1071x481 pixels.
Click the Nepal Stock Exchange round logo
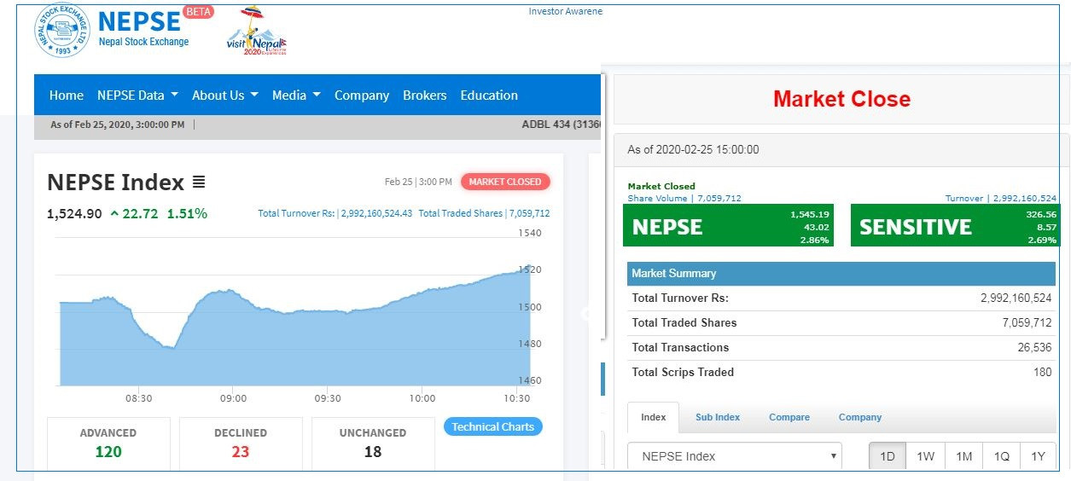coord(62,31)
